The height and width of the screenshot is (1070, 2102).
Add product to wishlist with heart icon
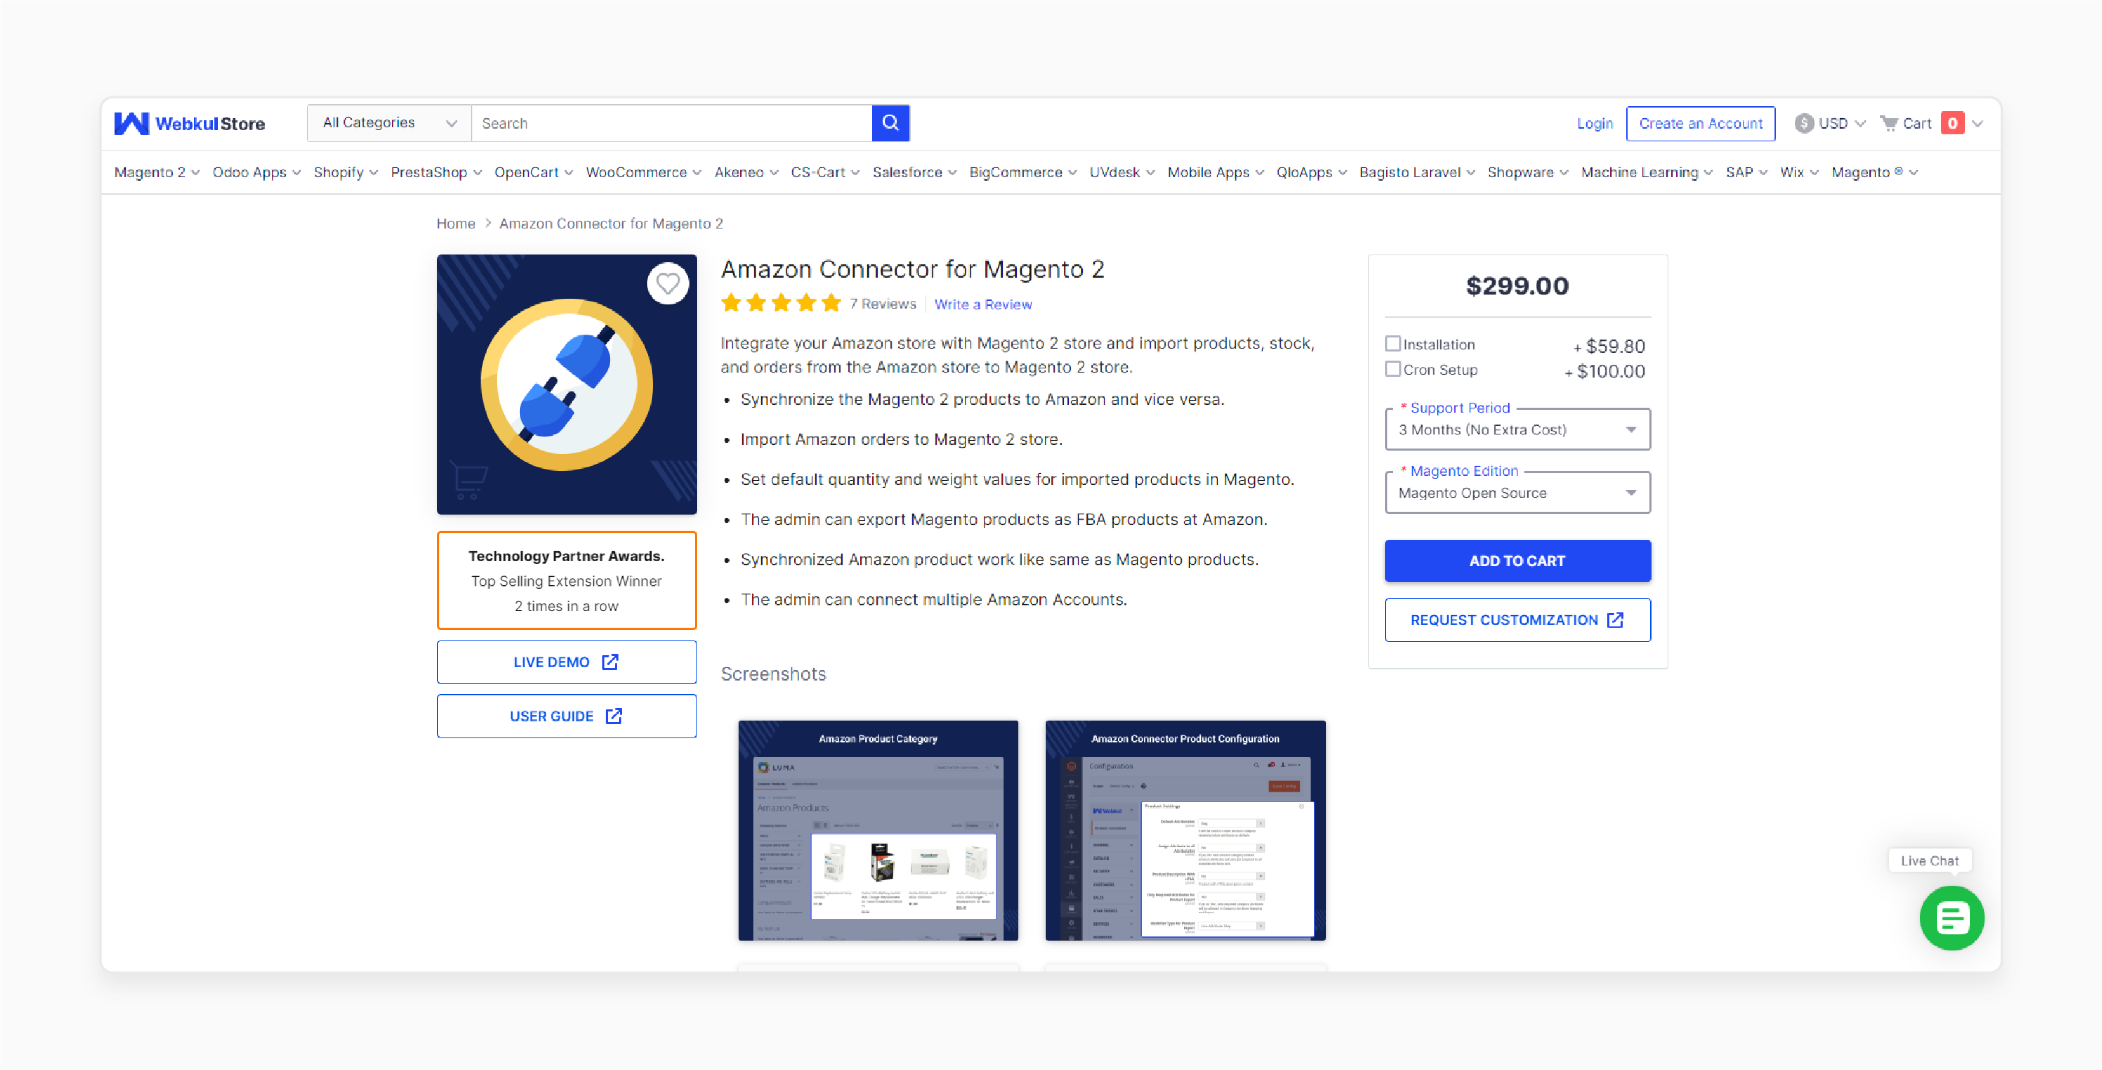click(668, 284)
